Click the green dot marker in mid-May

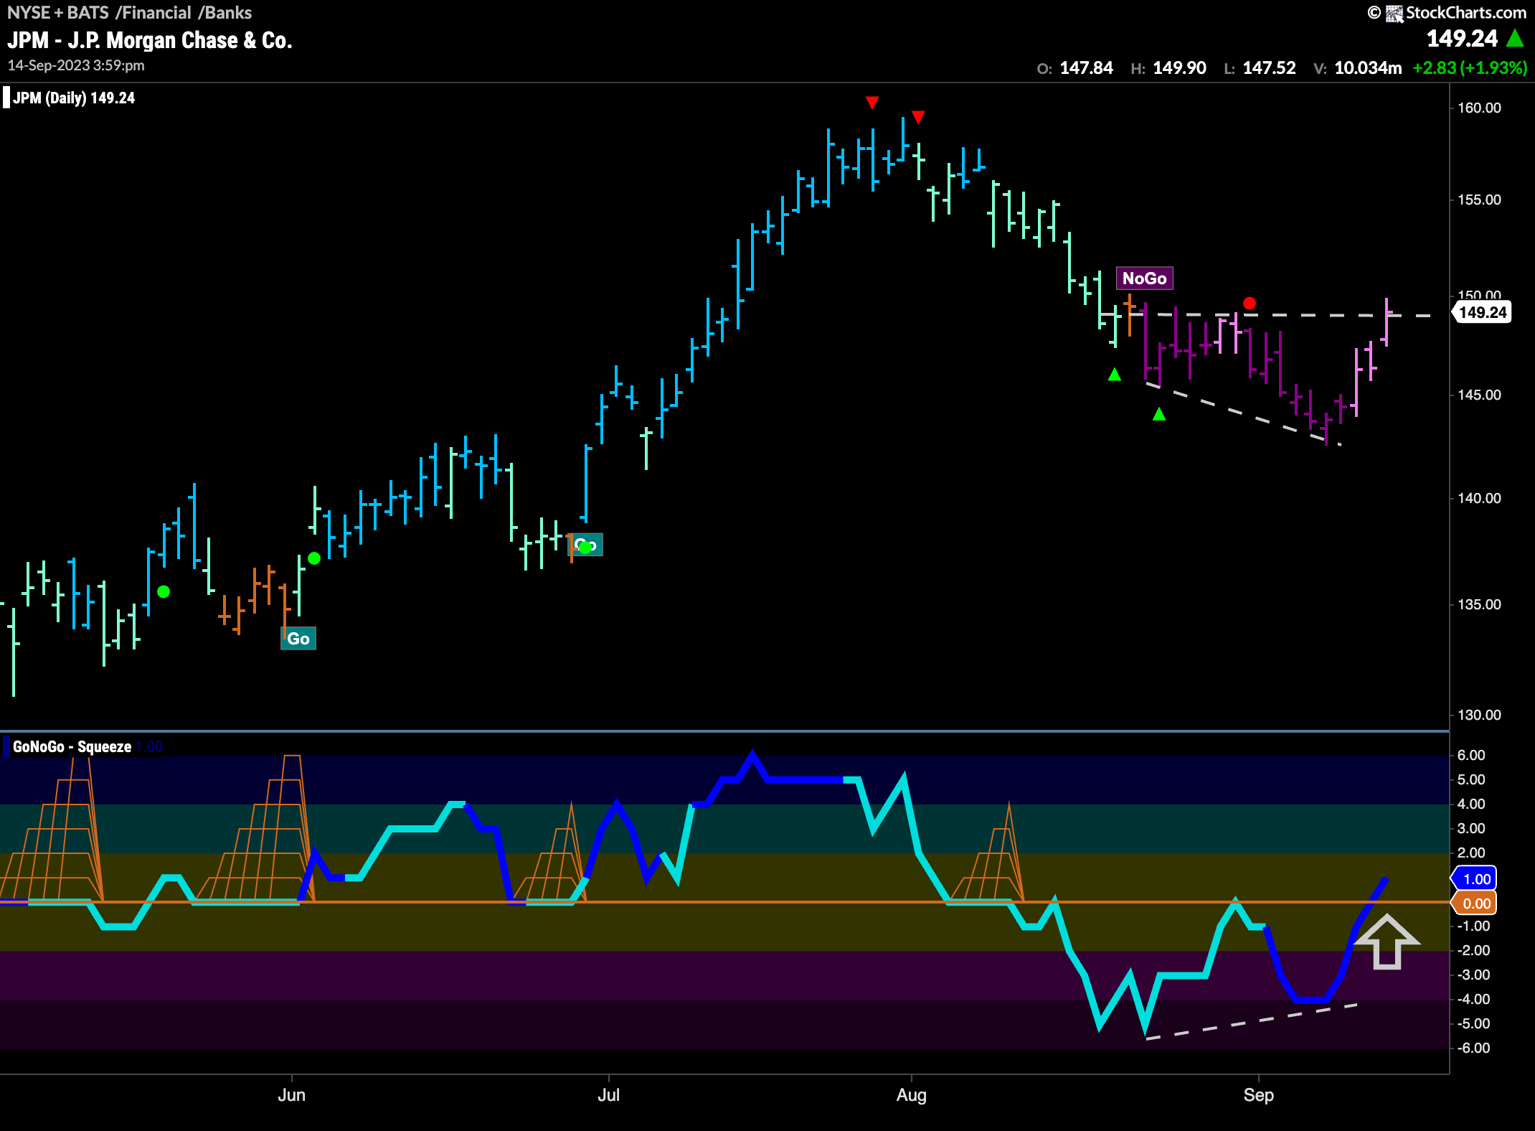[x=164, y=592]
